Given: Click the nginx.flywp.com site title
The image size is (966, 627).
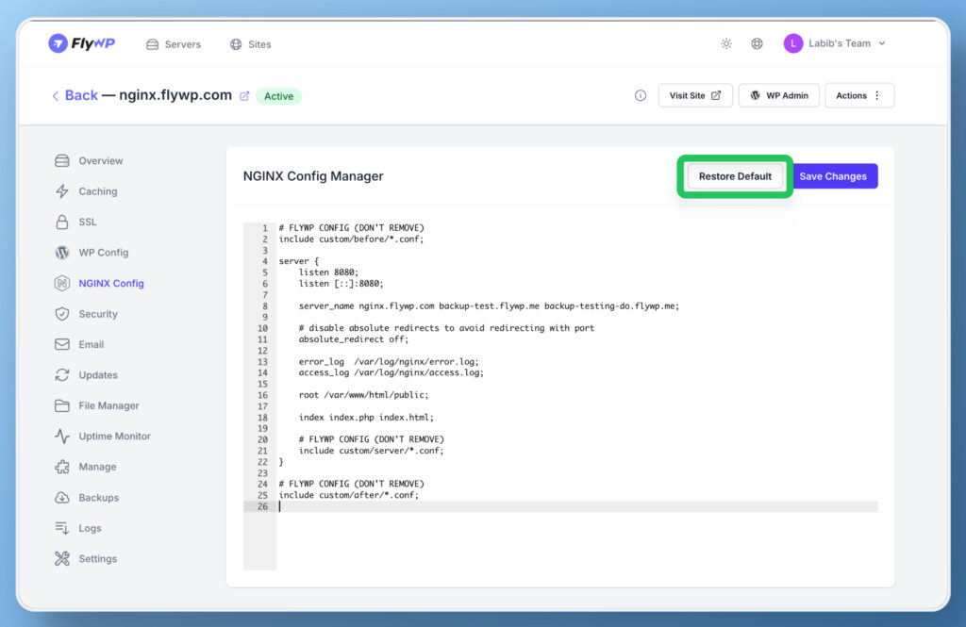Looking at the screenshot, I should [x=175, y=95].
